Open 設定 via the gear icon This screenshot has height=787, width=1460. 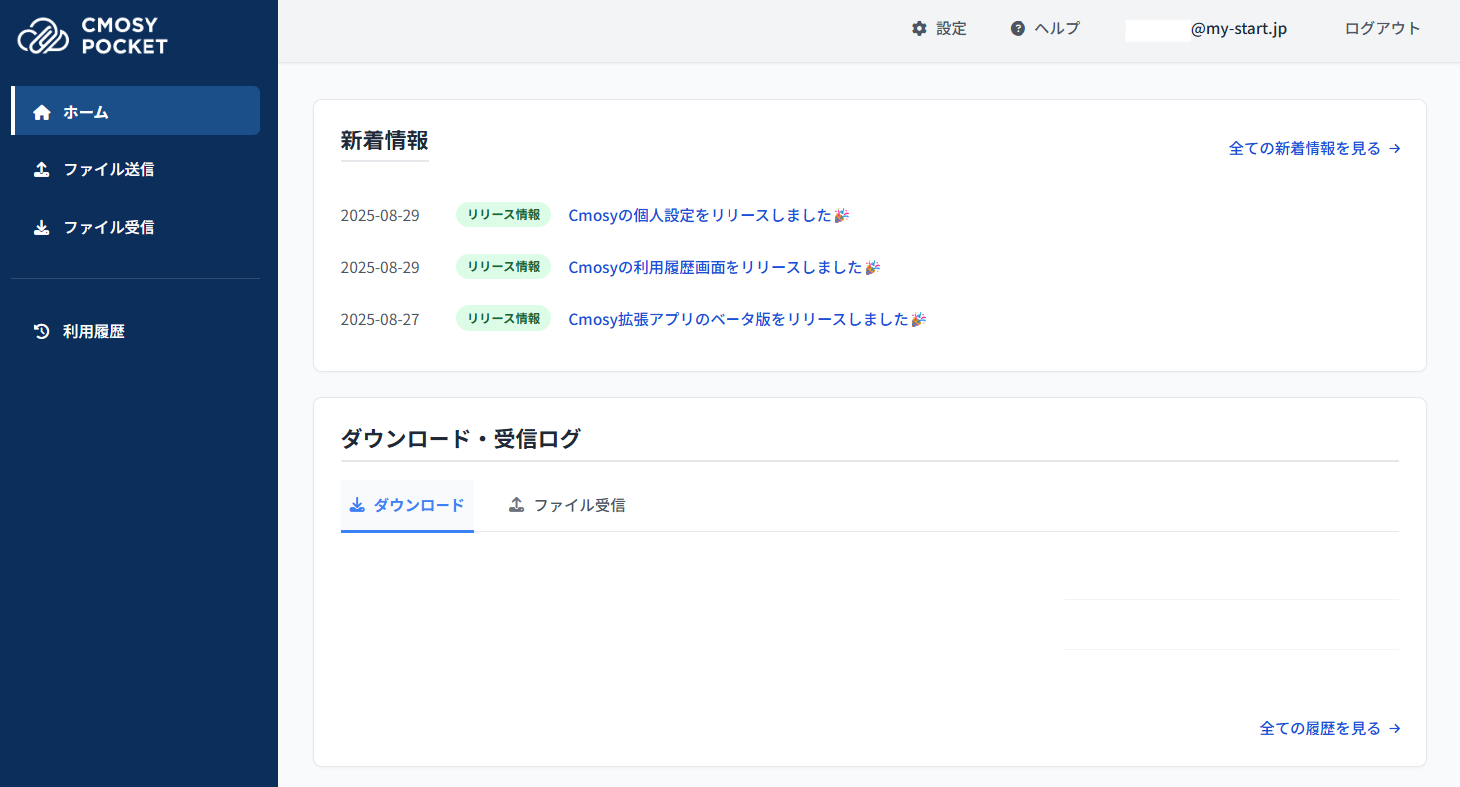(919, 29)
